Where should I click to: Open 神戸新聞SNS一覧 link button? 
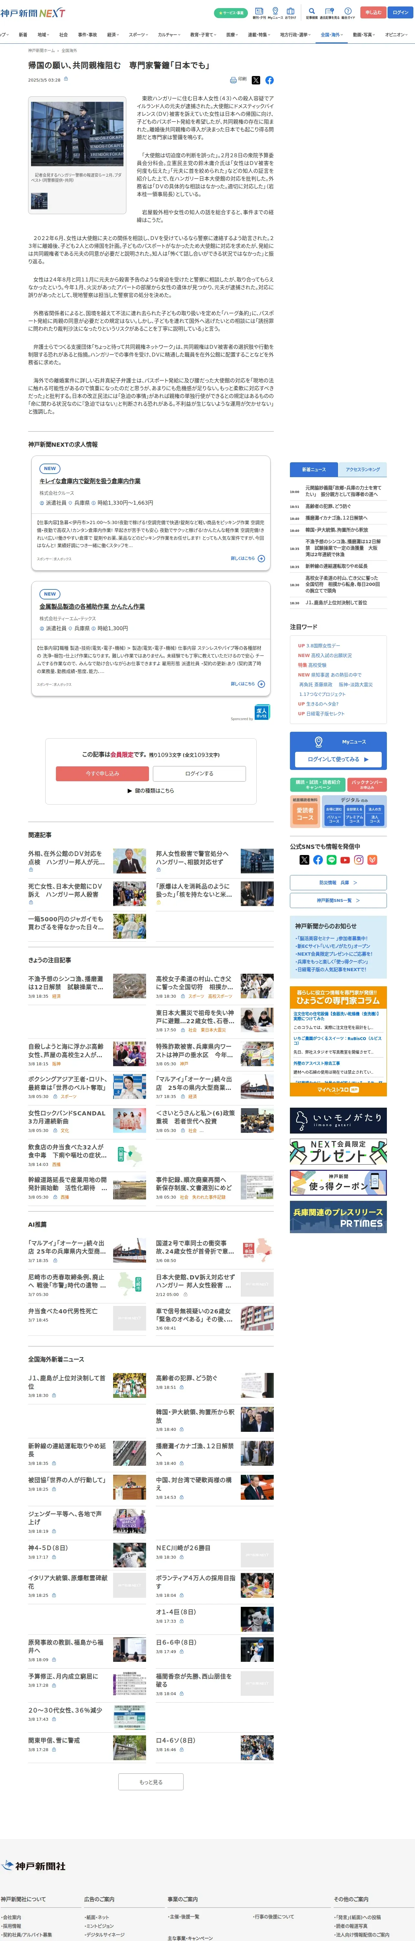[x=338, y=900]
